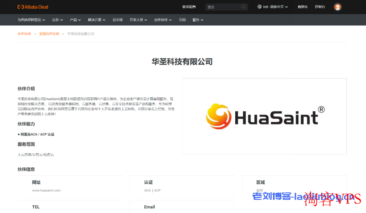Click the 服务范围 heading
The height and width of the screenshot is (213, 366).
26,144
